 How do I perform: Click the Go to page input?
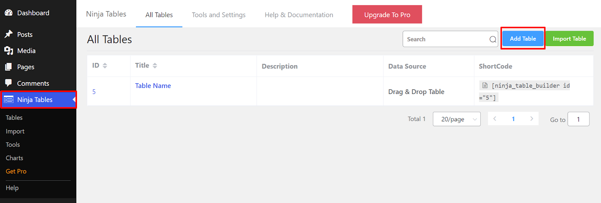pyautogui.click(x=578, y=119)
